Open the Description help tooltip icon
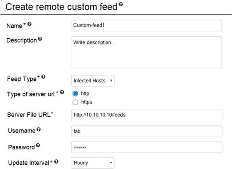The width and height of the screenshot is (232, 169). (40, 39)
